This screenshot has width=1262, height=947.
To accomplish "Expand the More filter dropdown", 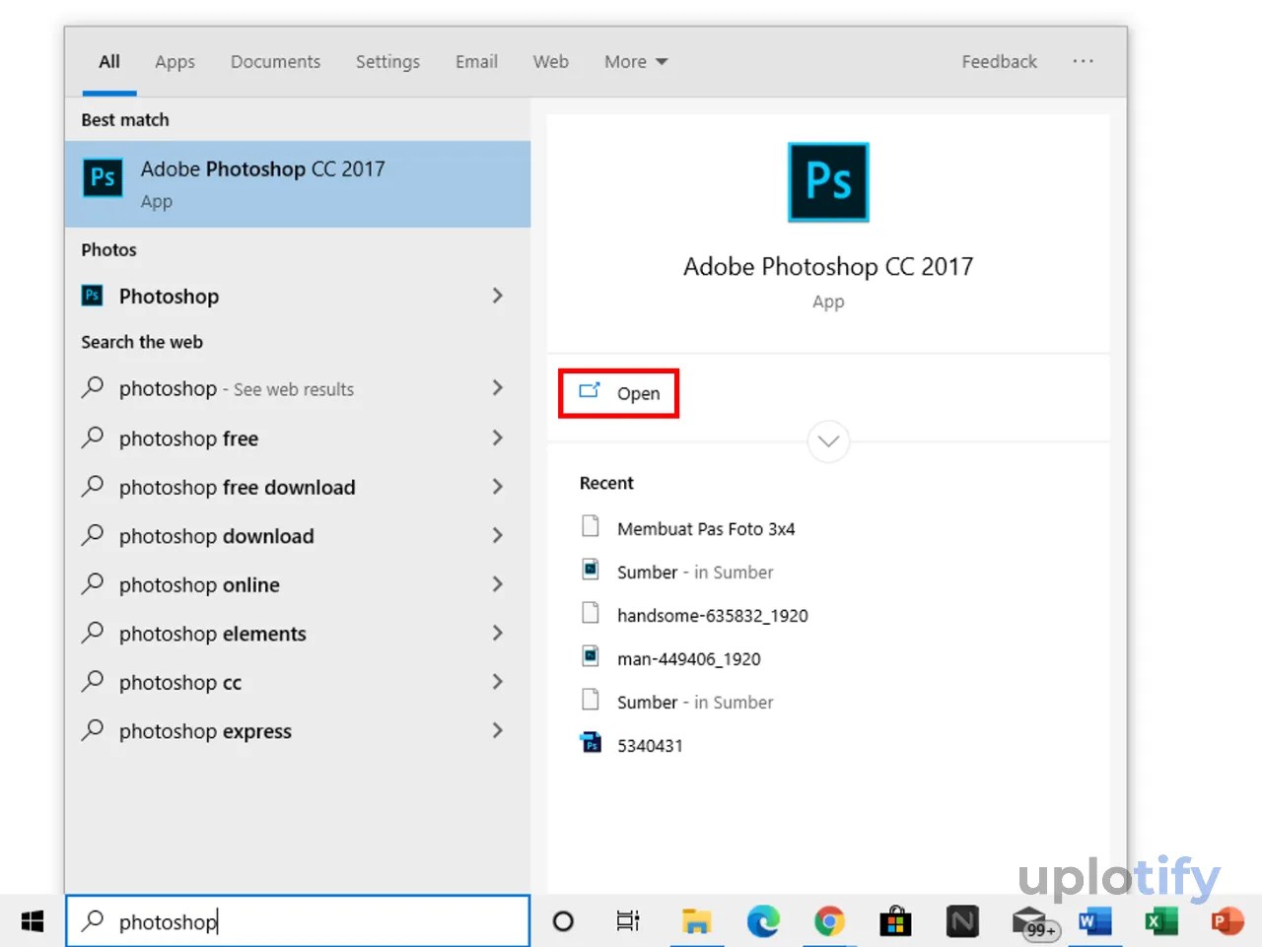I will (636, 61).
